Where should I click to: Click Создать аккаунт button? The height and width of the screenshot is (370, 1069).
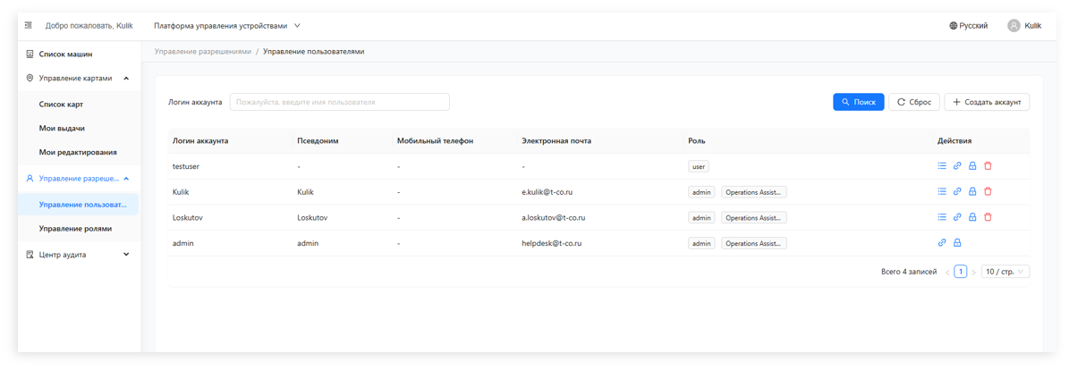click(987, 102)
